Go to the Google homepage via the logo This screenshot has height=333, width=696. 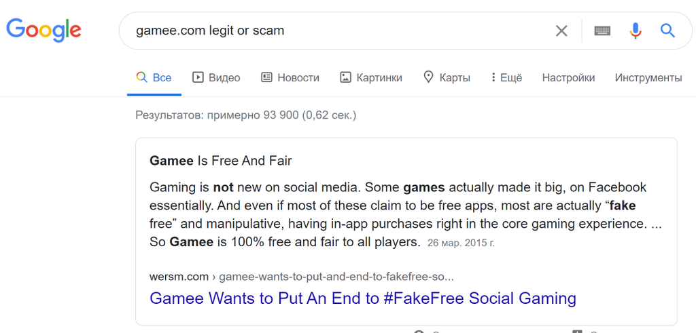click(x=43, y=30)
